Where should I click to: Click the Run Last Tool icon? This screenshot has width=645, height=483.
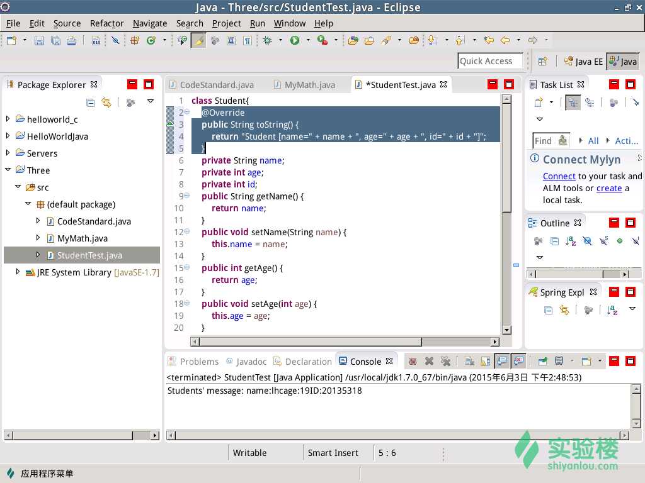coord(322,40)
